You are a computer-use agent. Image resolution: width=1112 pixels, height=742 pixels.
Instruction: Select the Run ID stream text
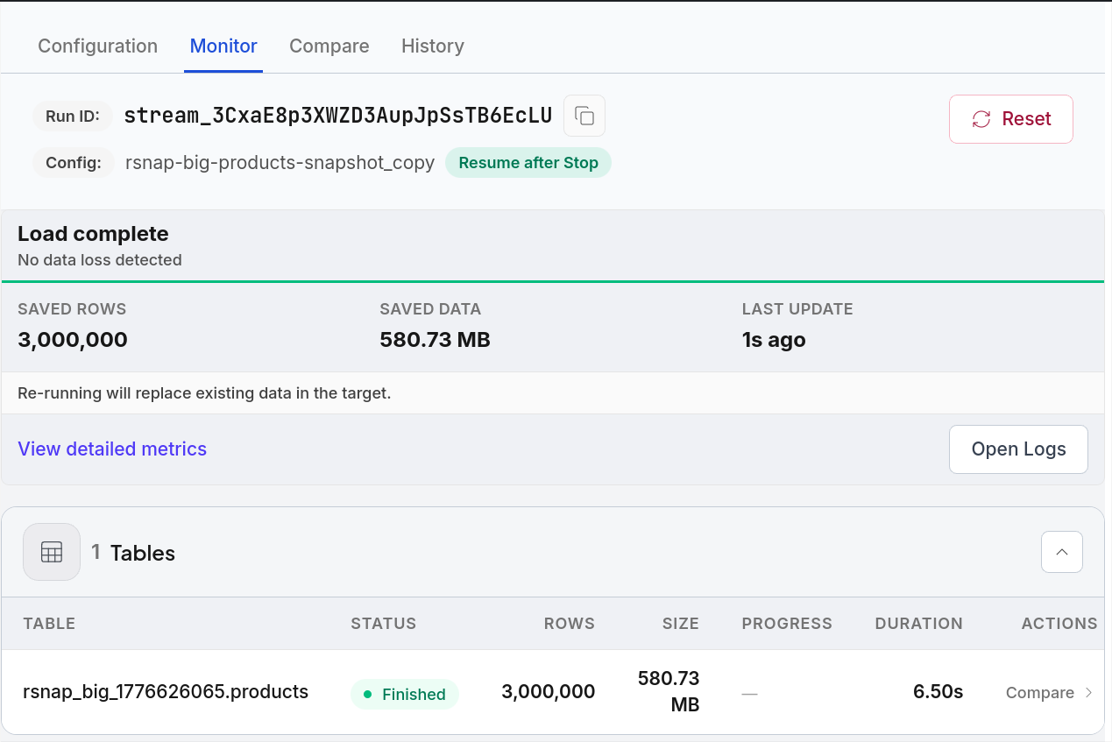[338, 116]
